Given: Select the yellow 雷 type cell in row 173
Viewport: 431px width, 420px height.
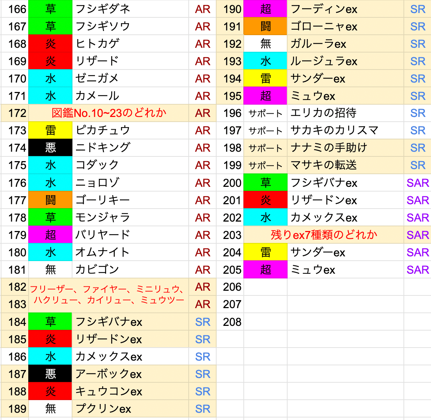Looking at the screenshot, I should coord(51,130).
